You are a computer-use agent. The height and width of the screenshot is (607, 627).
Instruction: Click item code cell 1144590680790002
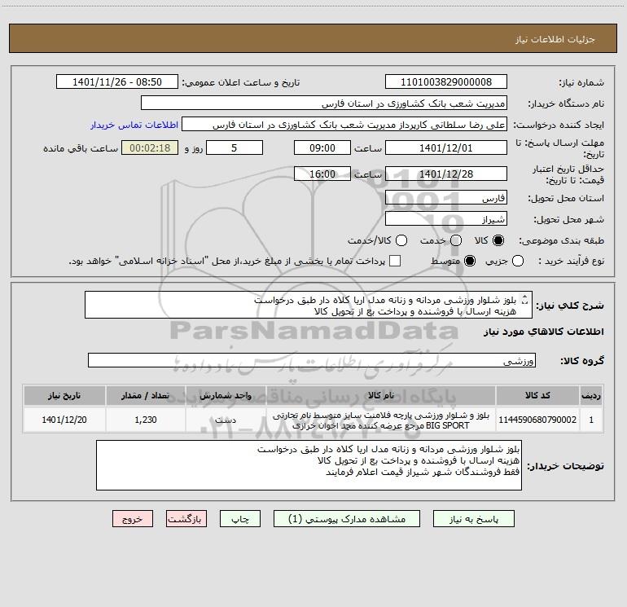point(537,420)
